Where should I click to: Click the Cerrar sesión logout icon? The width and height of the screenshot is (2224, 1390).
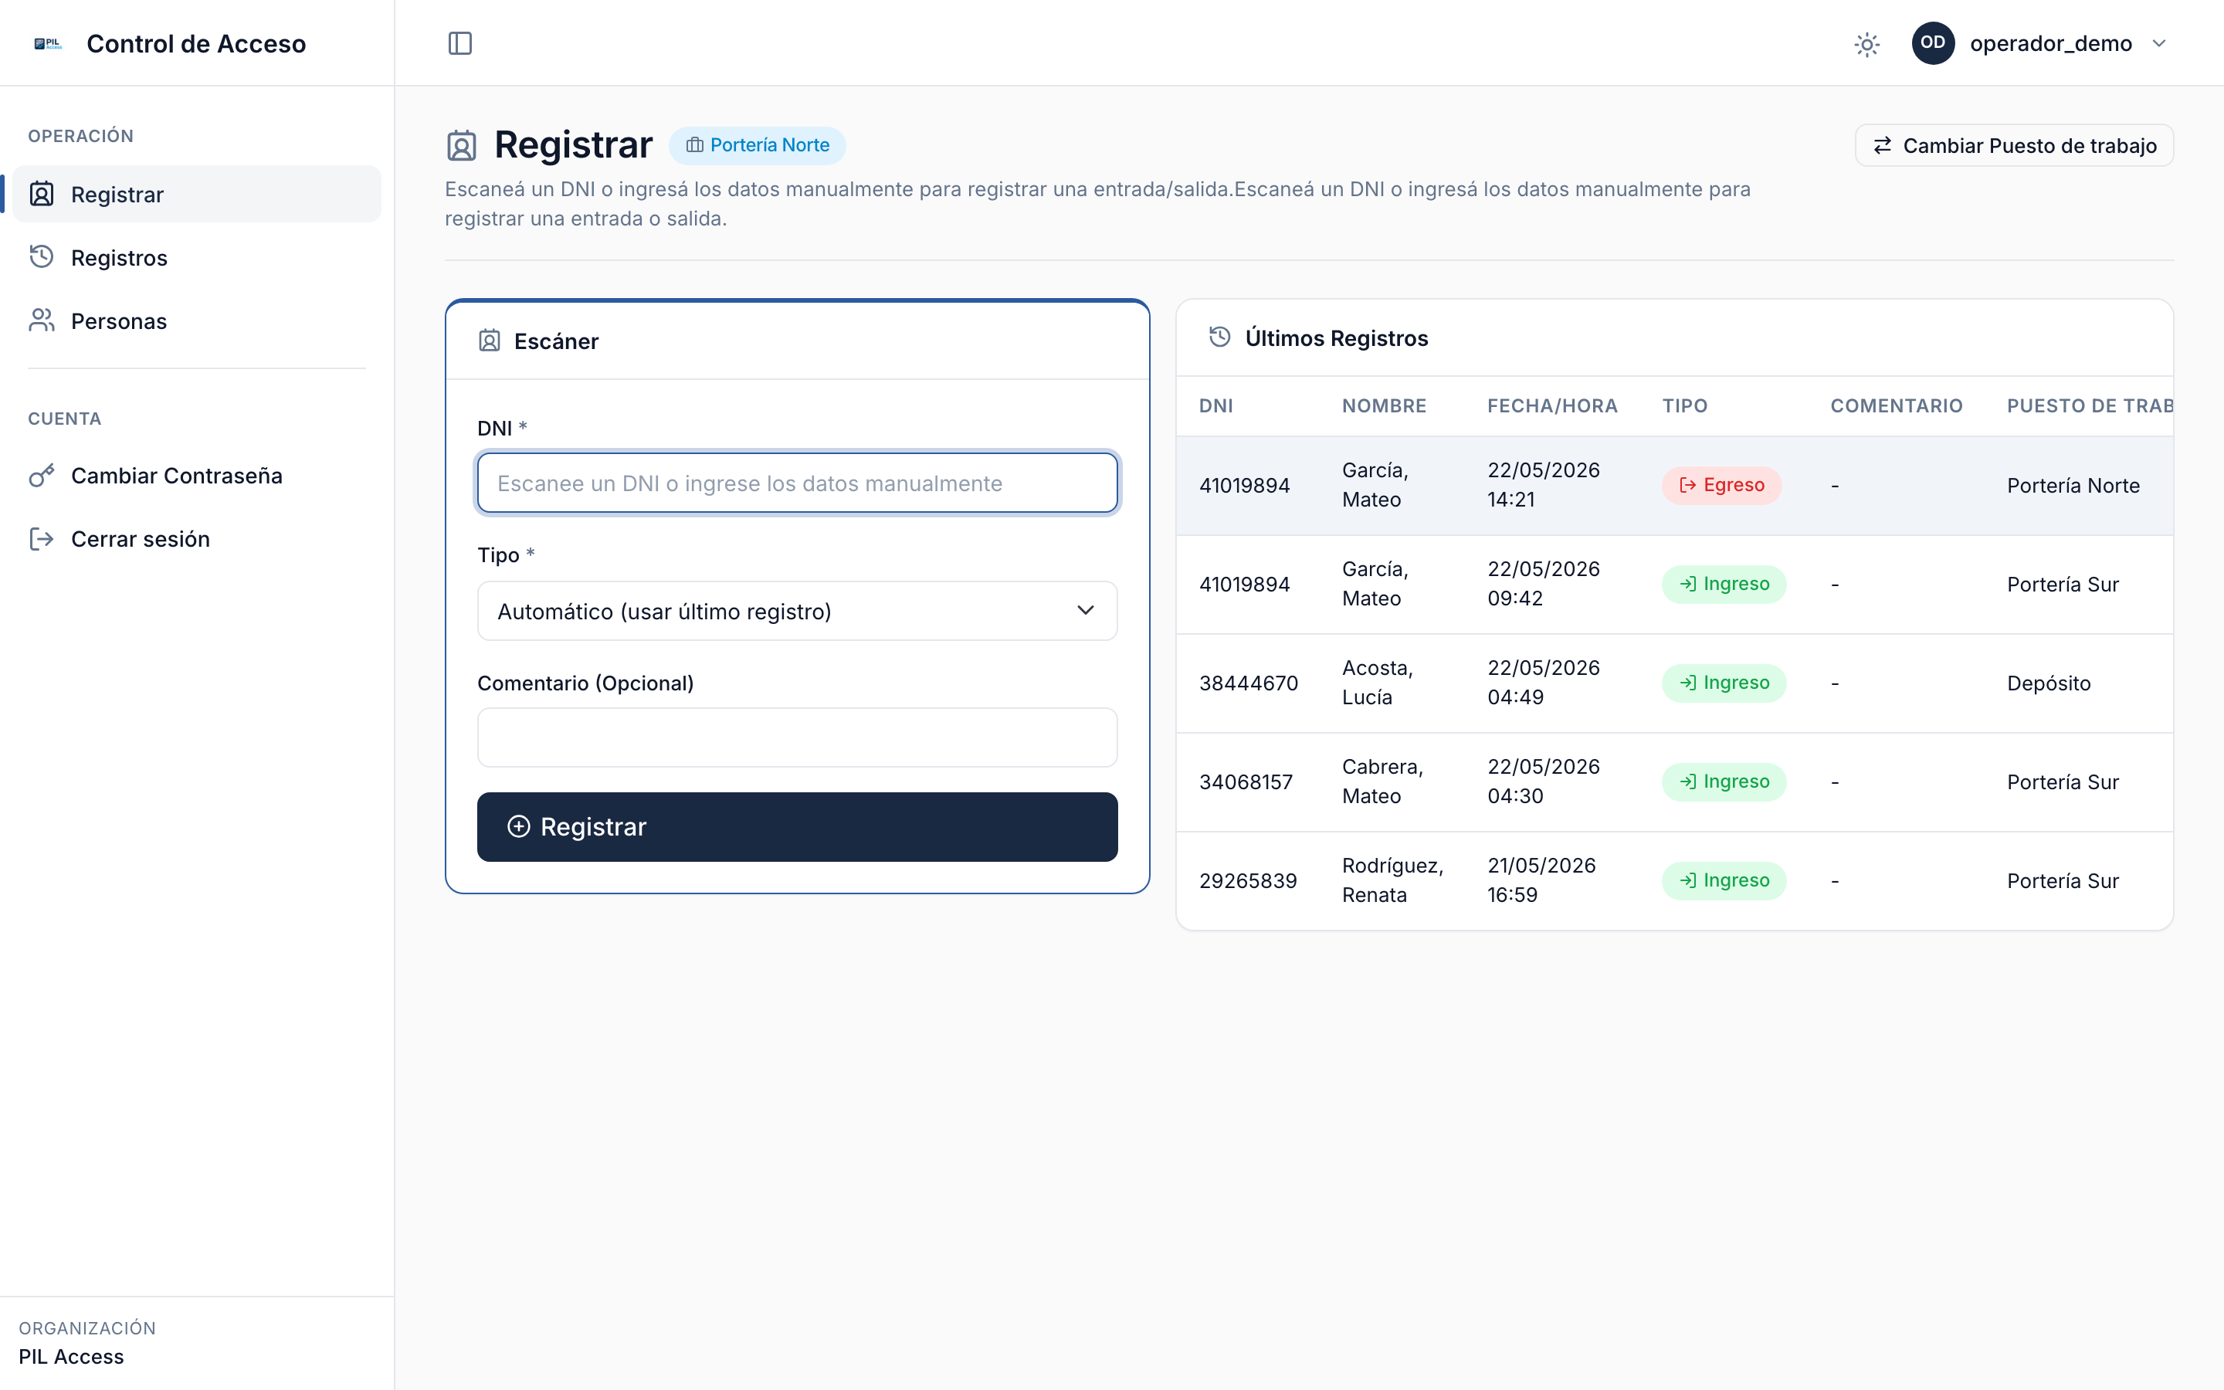(42, 539)
